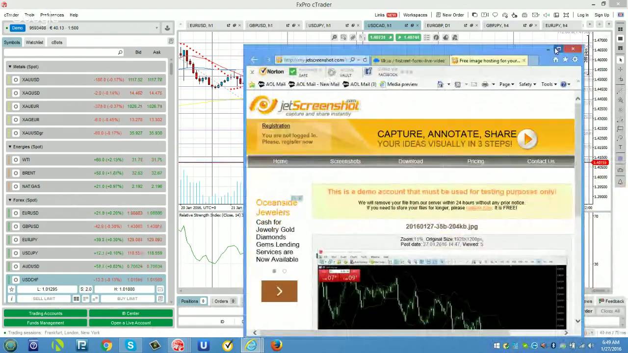Click the circle icon next to GBPUSD

pos(16,227)
